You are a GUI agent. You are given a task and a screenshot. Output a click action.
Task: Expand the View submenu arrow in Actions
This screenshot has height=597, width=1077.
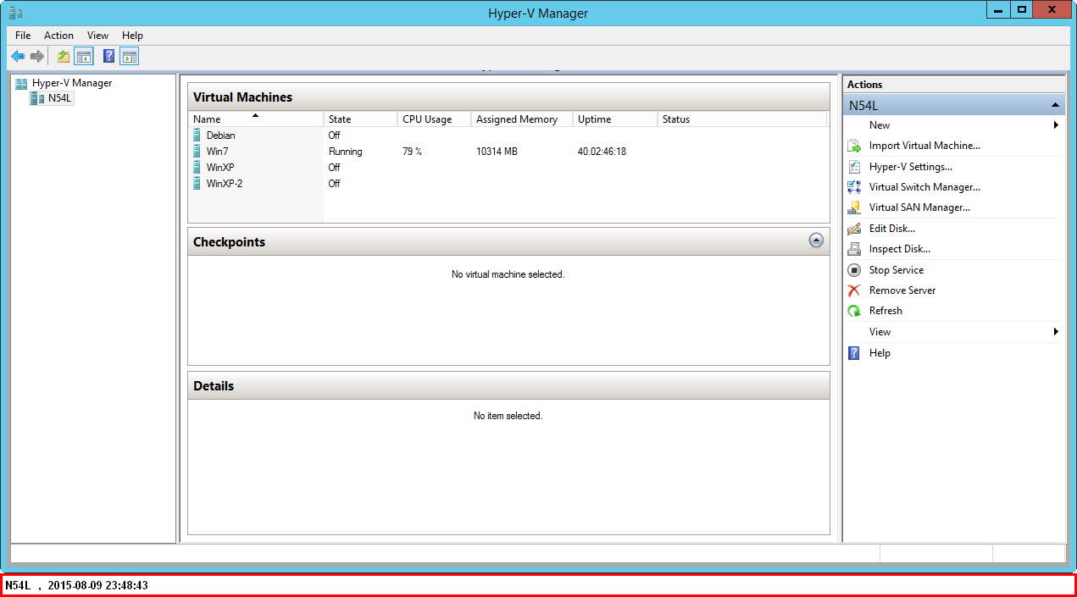pos(1057,332)
